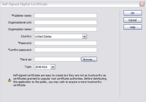Select the Save as path field
The width and height of the screenshot is (146, 102).
click(x=57, y=59)
